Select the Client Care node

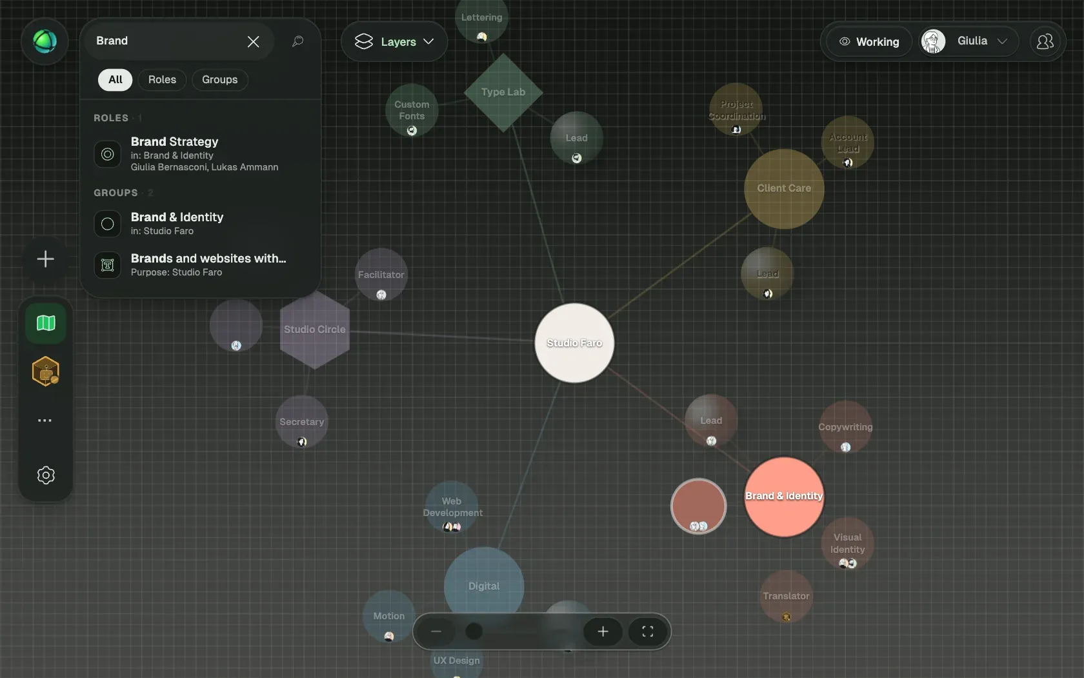tap(784, 189)
